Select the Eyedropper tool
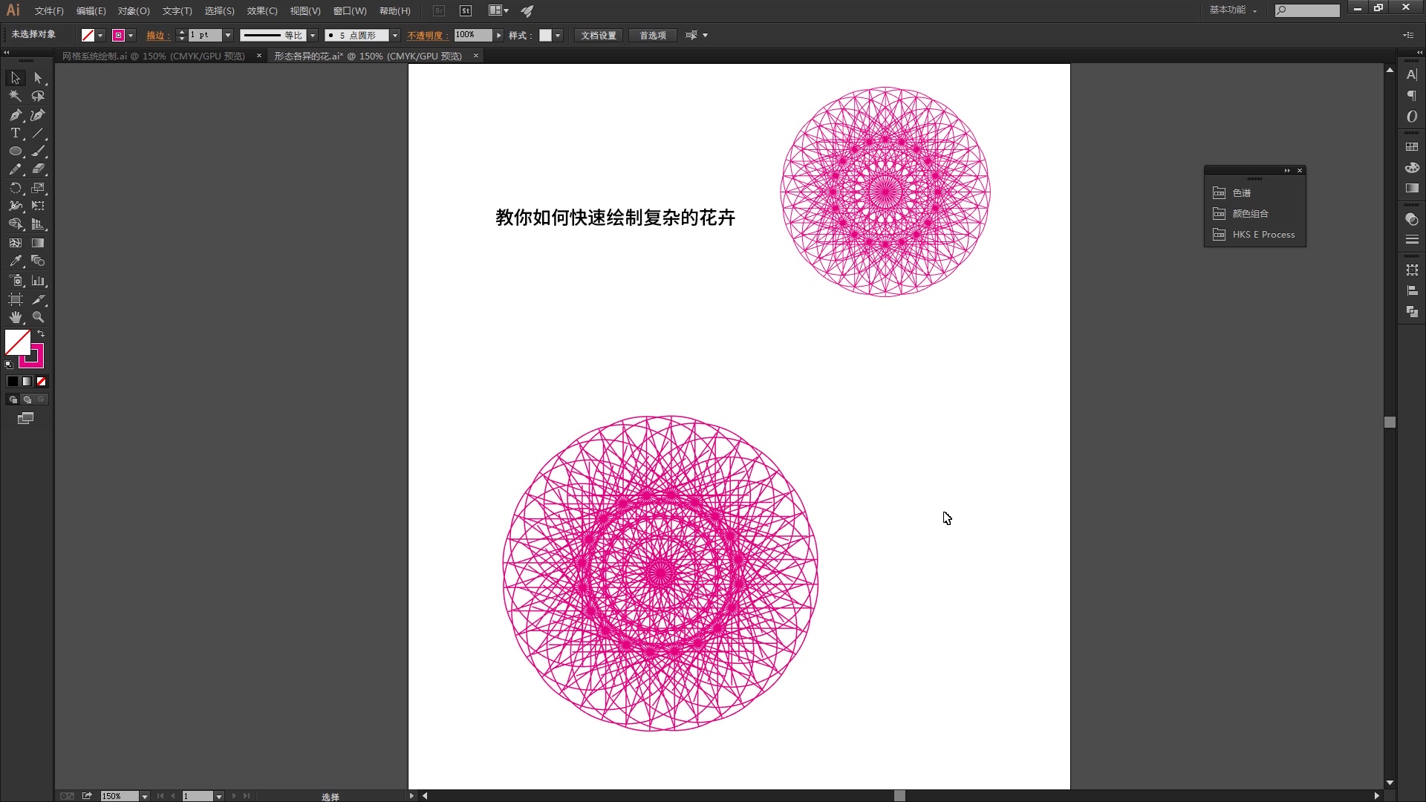1426x802 pixels. 15,261
